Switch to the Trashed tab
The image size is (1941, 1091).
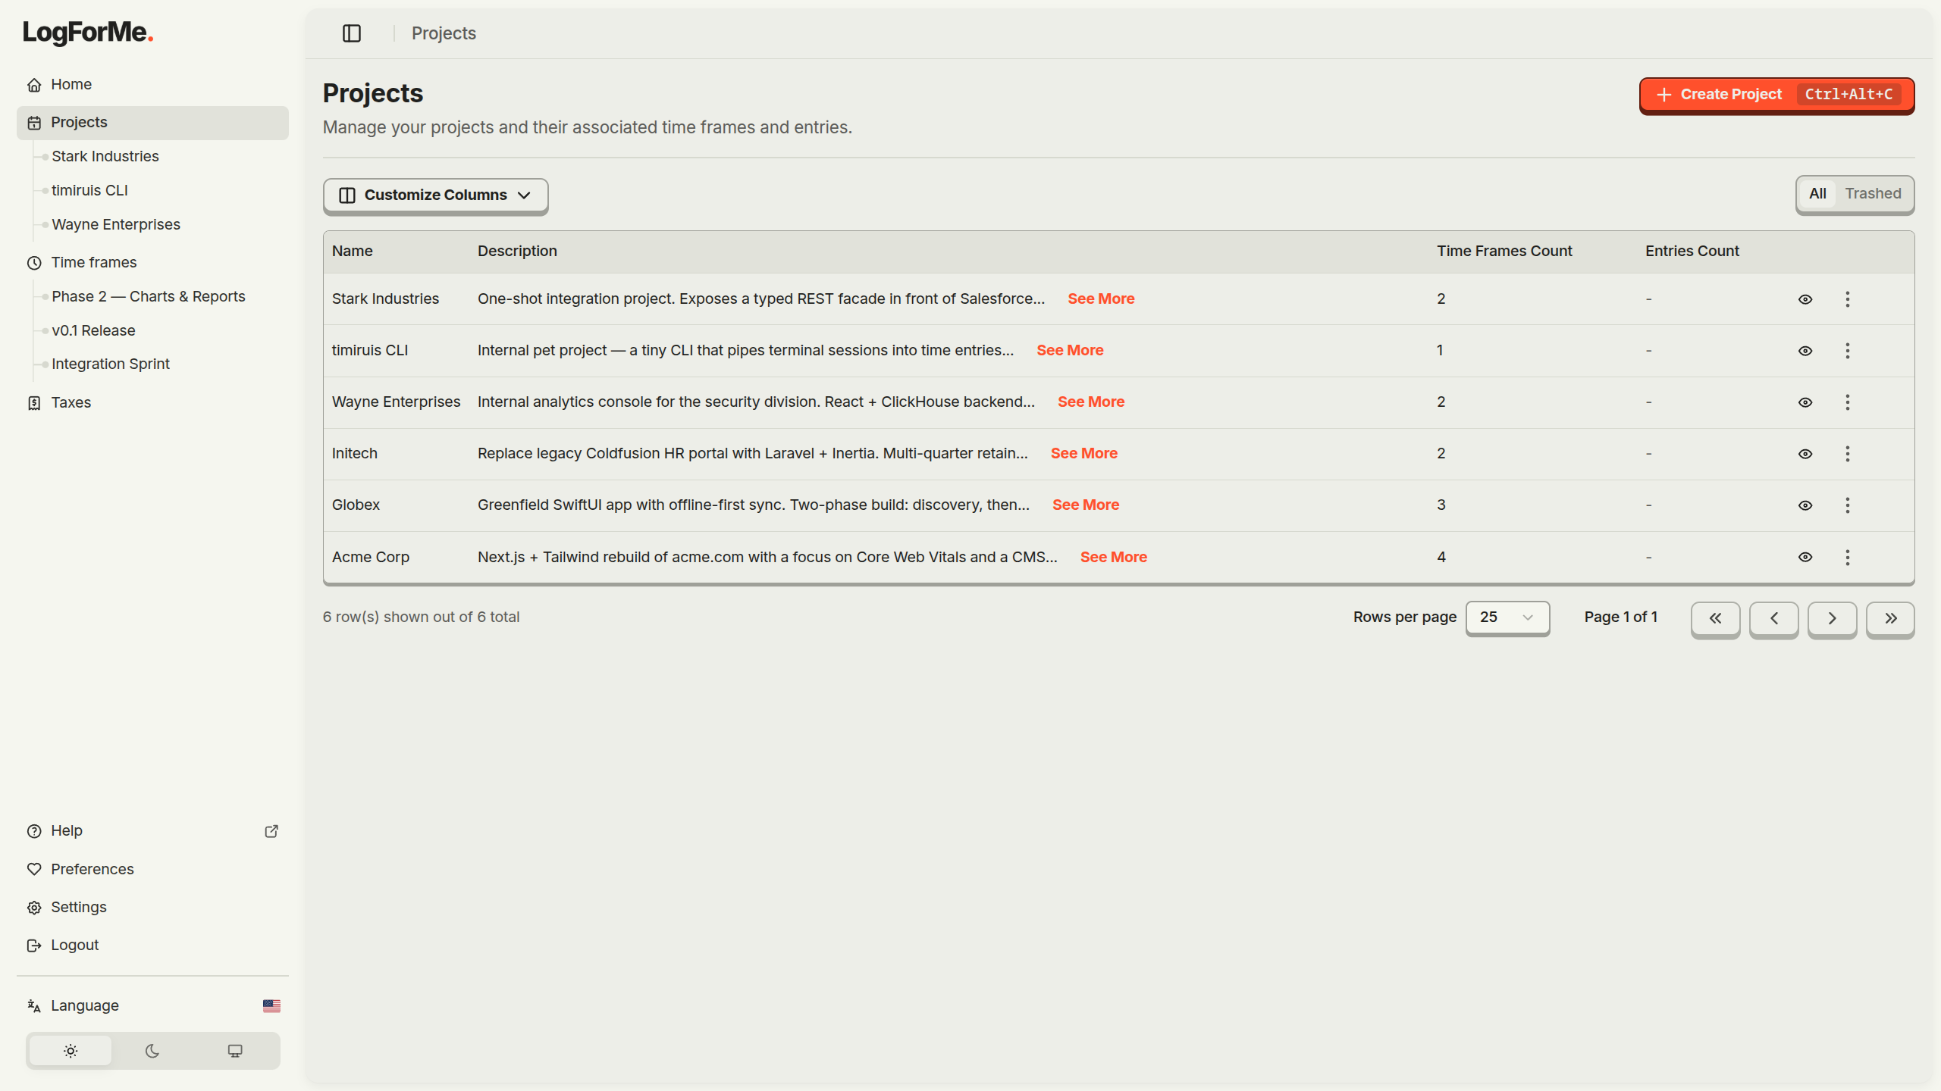(x=1873, y=194)
